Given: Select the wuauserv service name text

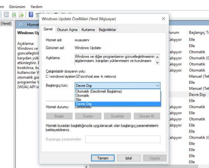Looking at the screenshot, I should pyautogui.click(x=82, y=40).
